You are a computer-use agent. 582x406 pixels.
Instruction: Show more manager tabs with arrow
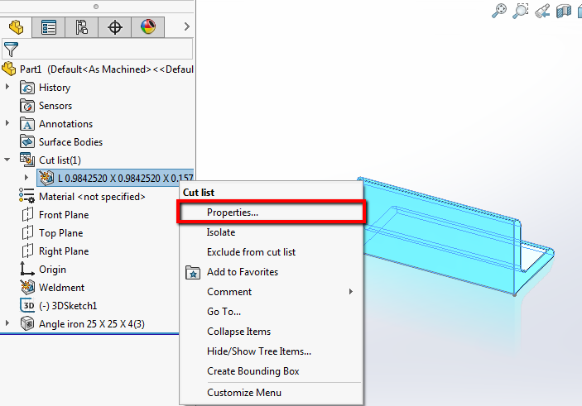coord(187,26)
